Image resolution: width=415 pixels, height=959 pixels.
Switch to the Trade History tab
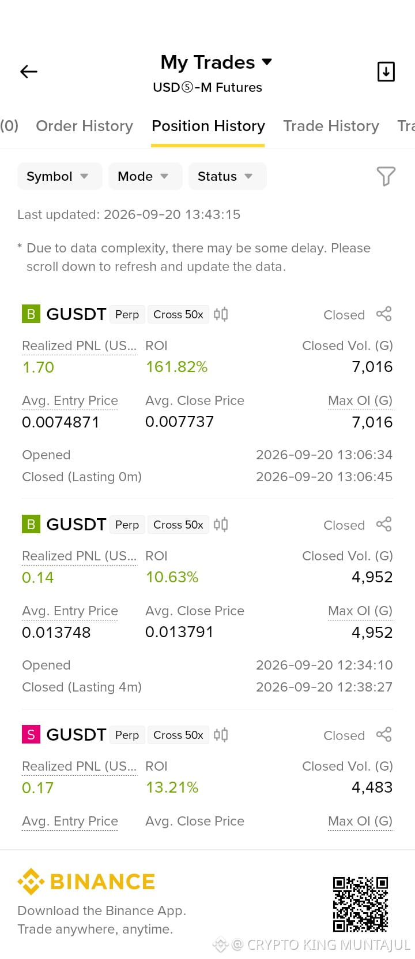[x=331, y=126]
